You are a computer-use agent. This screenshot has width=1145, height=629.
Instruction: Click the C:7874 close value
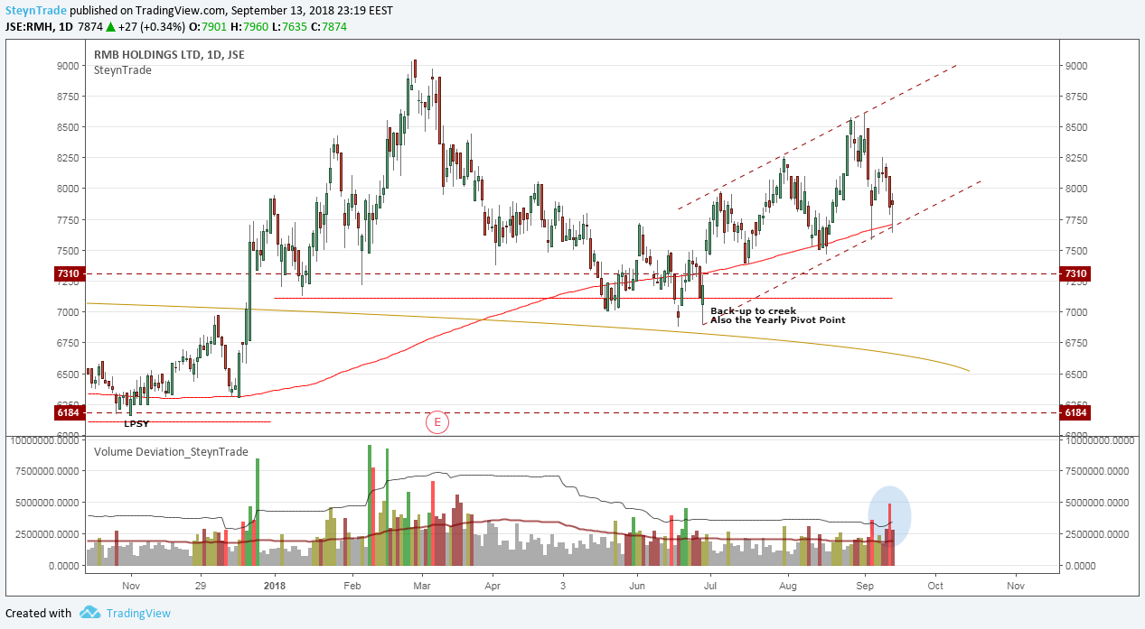tap(328, 26)
